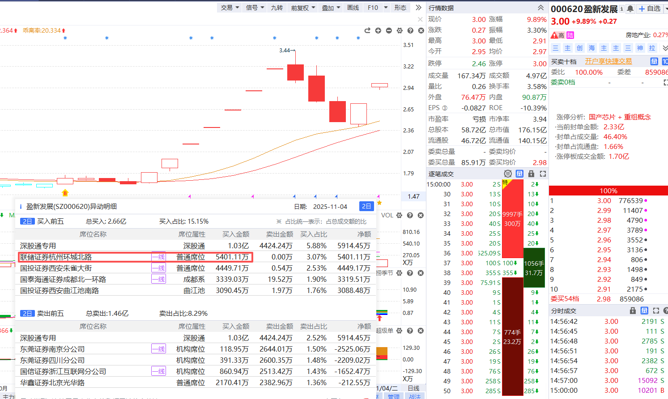Toggle the 量 button in 分时成交 header
This screenshot has height=399, width=668.
click(x=644, y=310)
